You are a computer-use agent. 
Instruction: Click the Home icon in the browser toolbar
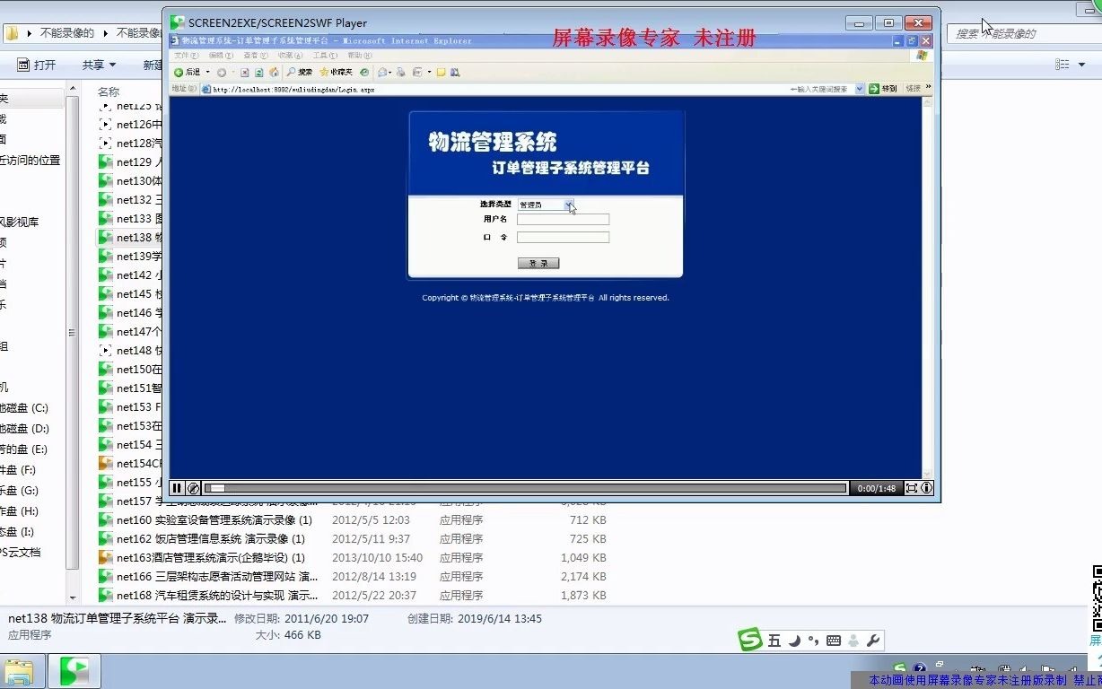point(273,72)
